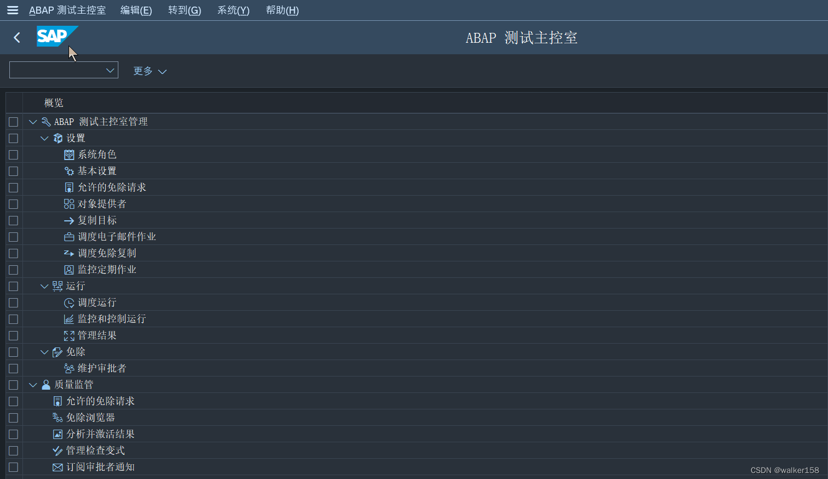This screenshot has width=828, height=479.
Task: Check the box for 管理检查变式 row
Action: click(13, 450)
